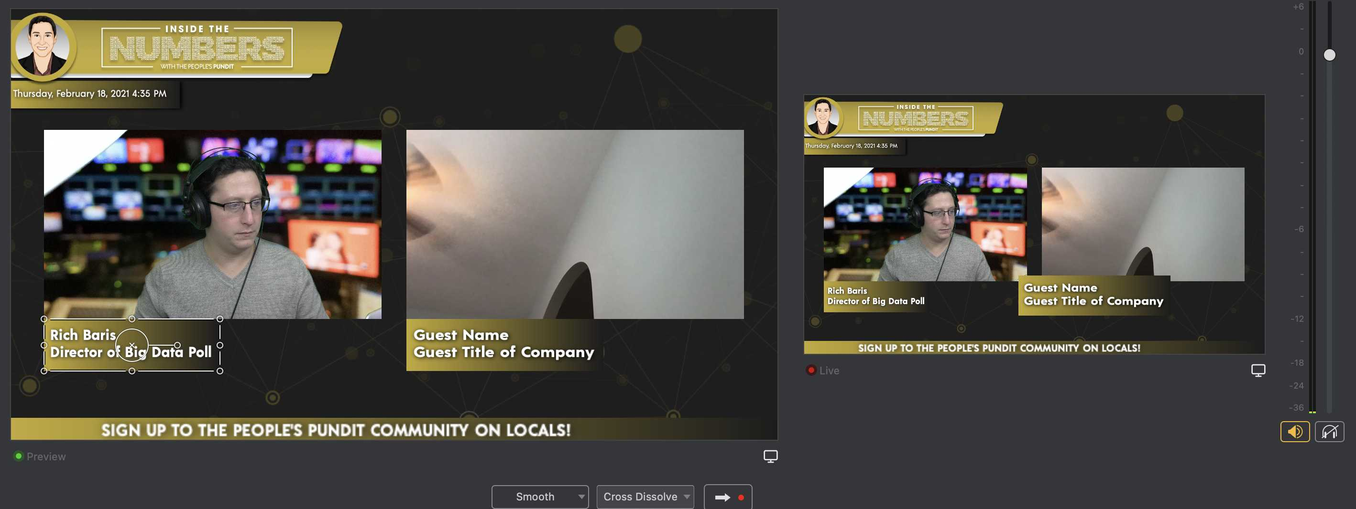Click date and time text in Live

tap(851, 146)
